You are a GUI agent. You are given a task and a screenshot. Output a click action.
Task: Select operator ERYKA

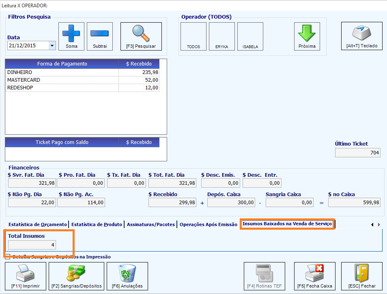click(x=221, y=36)
